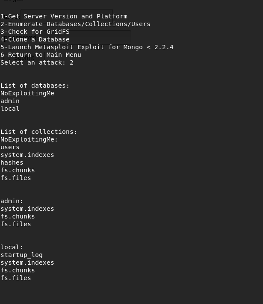The image size is (263, 304).
Task: Select NoExploitingMe in the databases list
Action: tap(27, 93)
